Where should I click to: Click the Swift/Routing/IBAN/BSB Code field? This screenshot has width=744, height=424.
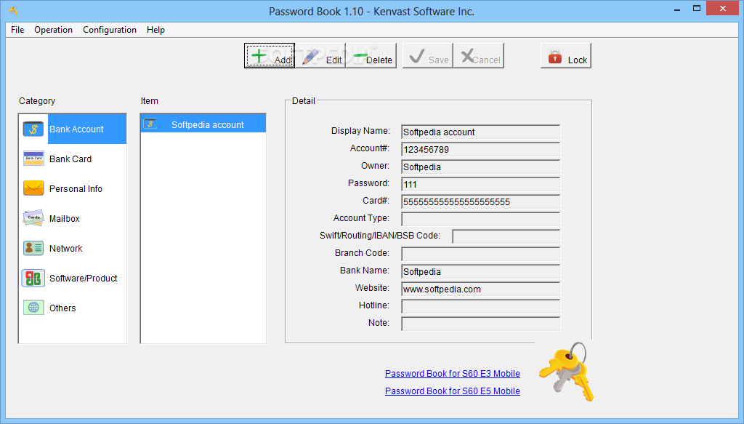(x=506, y=236)
